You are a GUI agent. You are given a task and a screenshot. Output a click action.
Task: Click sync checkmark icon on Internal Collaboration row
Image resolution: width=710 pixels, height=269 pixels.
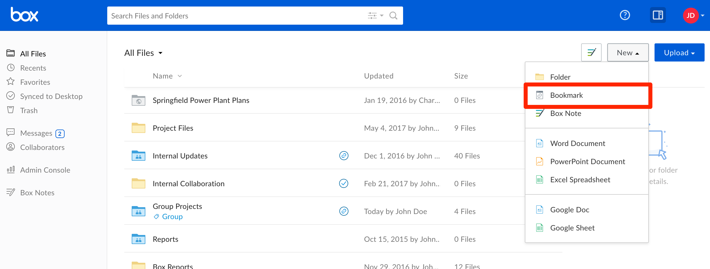click(x=344, y=183)
